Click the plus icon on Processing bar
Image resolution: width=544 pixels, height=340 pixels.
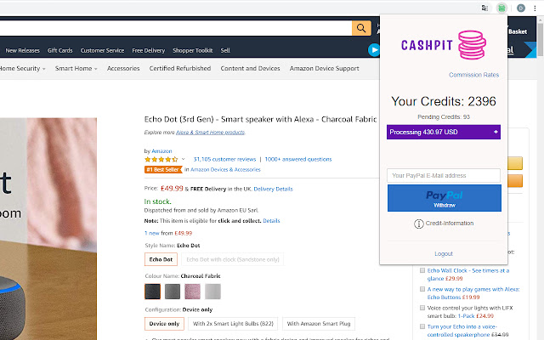(x=496, y=132)
